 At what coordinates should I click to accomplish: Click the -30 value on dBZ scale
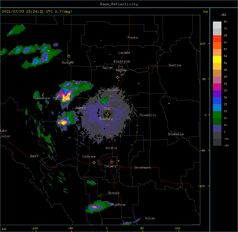pos(226,145)
